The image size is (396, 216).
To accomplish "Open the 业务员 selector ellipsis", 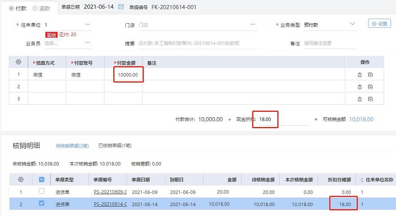I will pos(88,43).
